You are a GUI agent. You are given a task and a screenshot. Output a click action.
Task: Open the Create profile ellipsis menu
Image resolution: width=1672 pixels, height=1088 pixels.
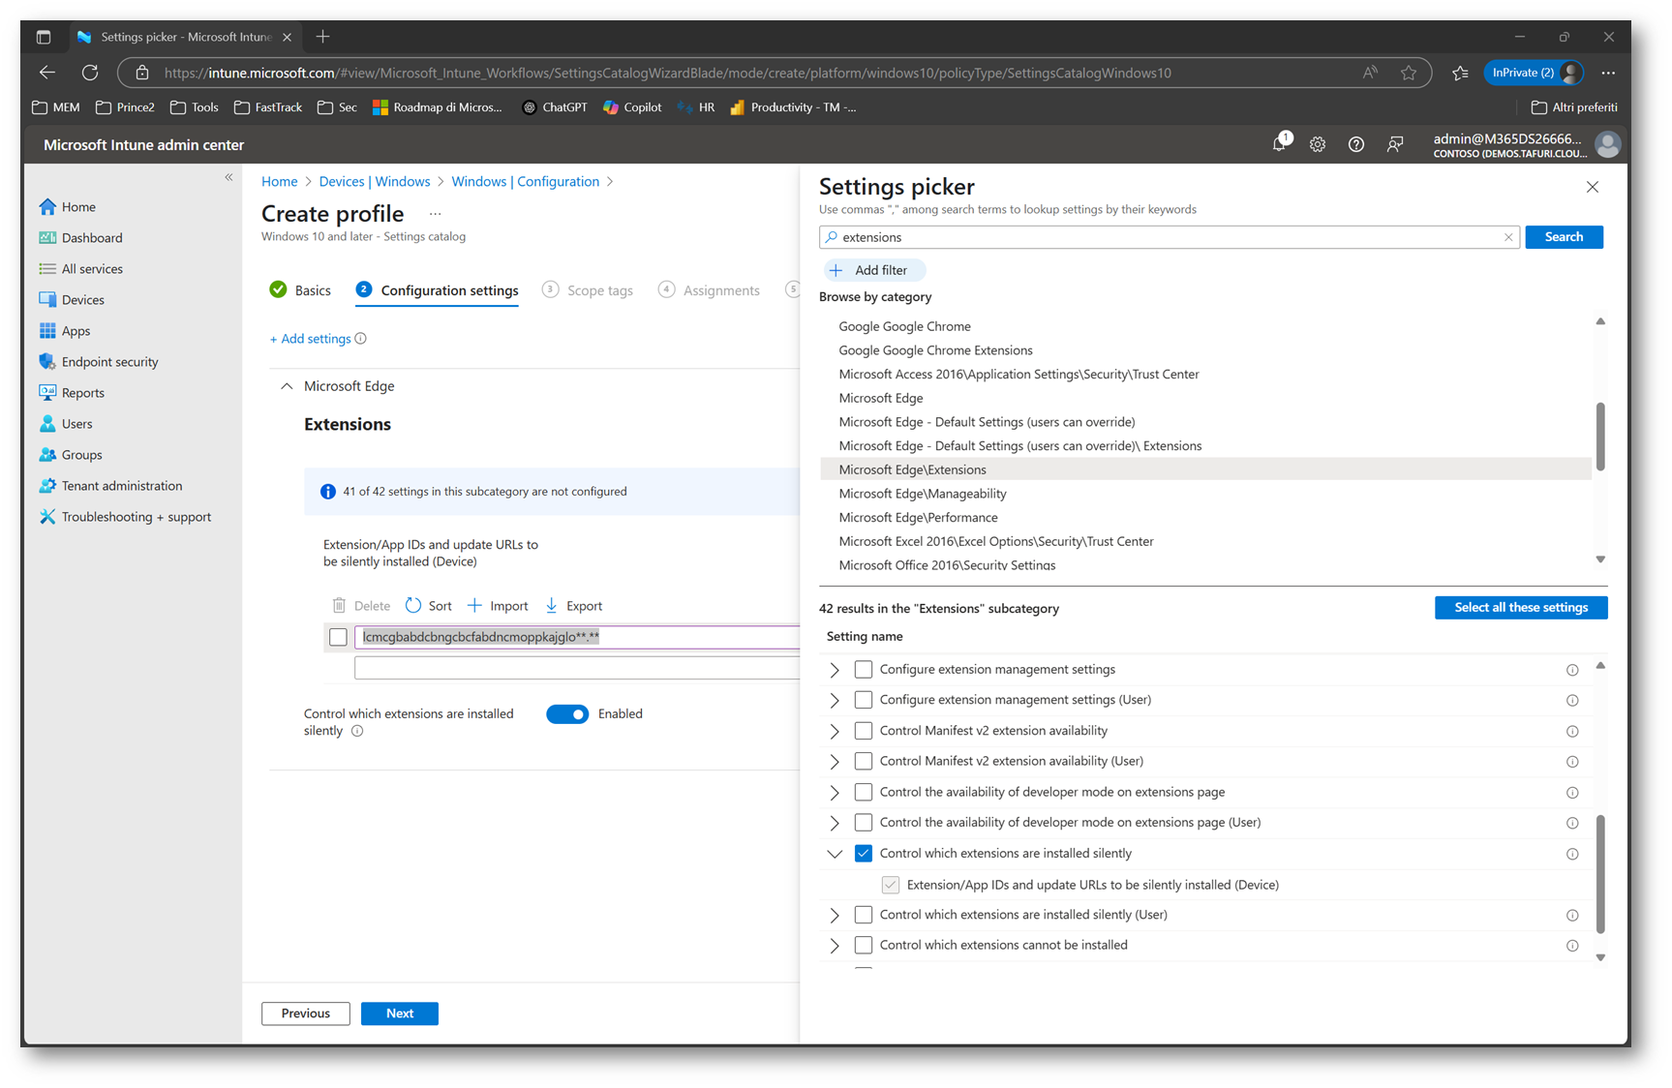[435, 214]
